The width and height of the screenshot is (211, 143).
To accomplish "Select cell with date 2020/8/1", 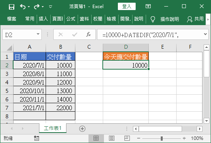I will [x=30, y=73].
